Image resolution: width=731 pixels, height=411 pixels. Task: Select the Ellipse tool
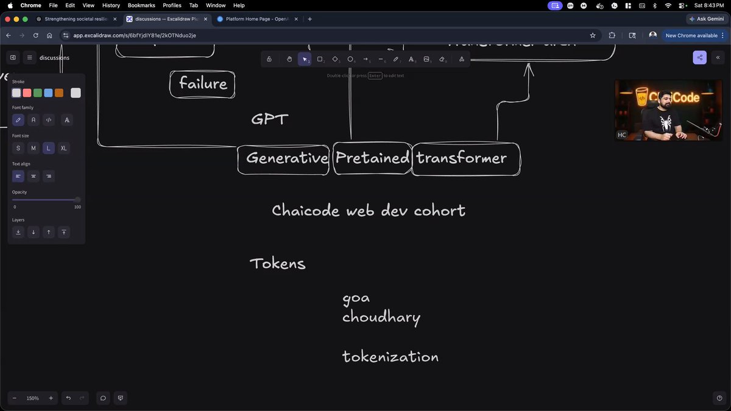point(350,59)
